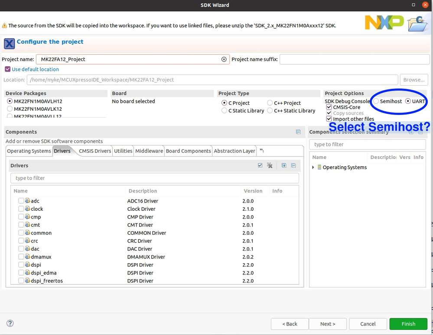Open the help question mark icon
Image resolution: width=433 pixels, height=335 pixels.
coord(10,323)
